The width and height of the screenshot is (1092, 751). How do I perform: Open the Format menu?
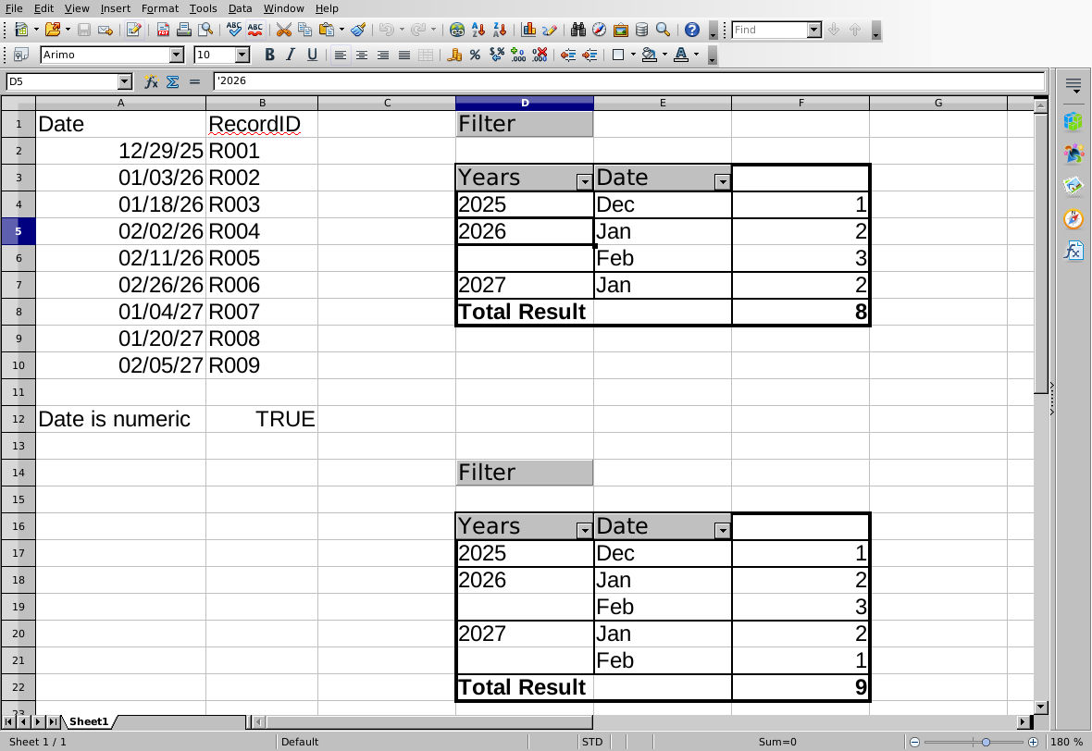159,8
